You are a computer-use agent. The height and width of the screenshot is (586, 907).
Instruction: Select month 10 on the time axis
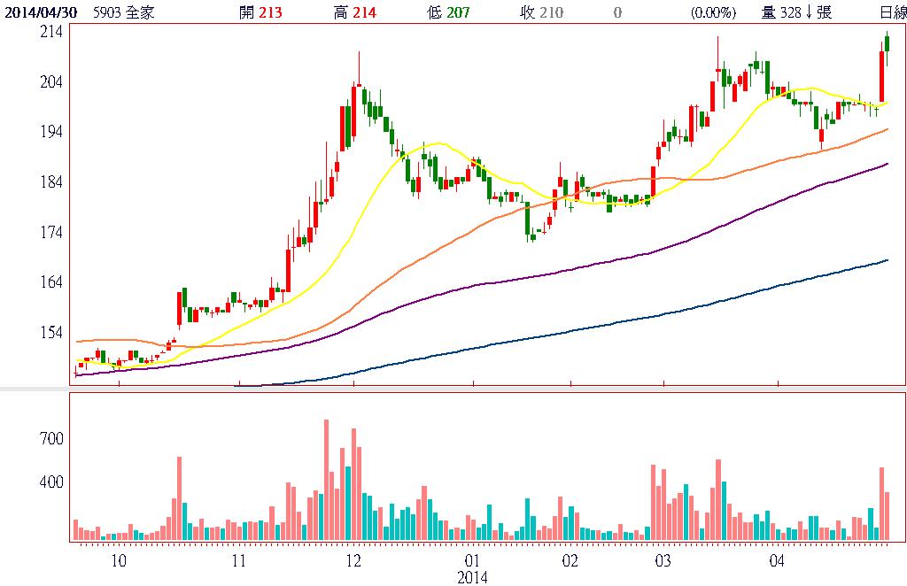118,560
